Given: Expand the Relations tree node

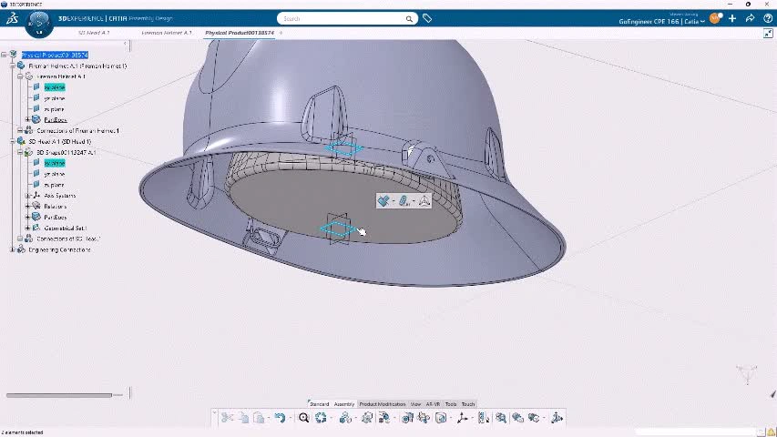Looking at the screenshot, I should pyautogui.click(x=27, y=206).
